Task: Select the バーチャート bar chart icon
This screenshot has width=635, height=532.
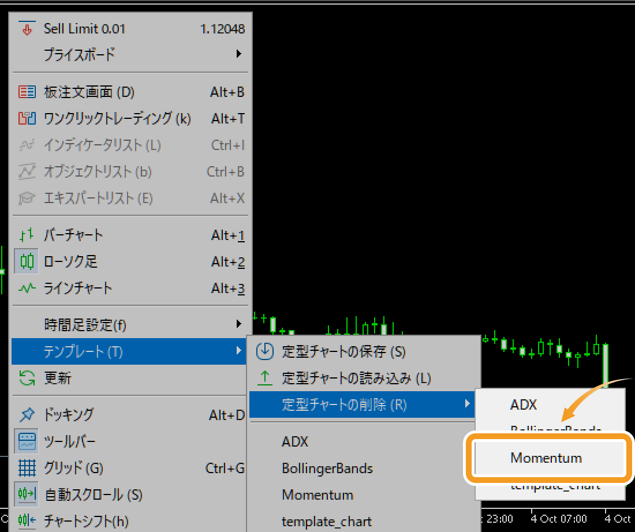Action: 27,235
